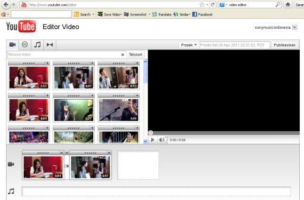Viewport: 304px width, 200px height.
Task: Clear the Telusuri video search box
Action: [123, 55]
